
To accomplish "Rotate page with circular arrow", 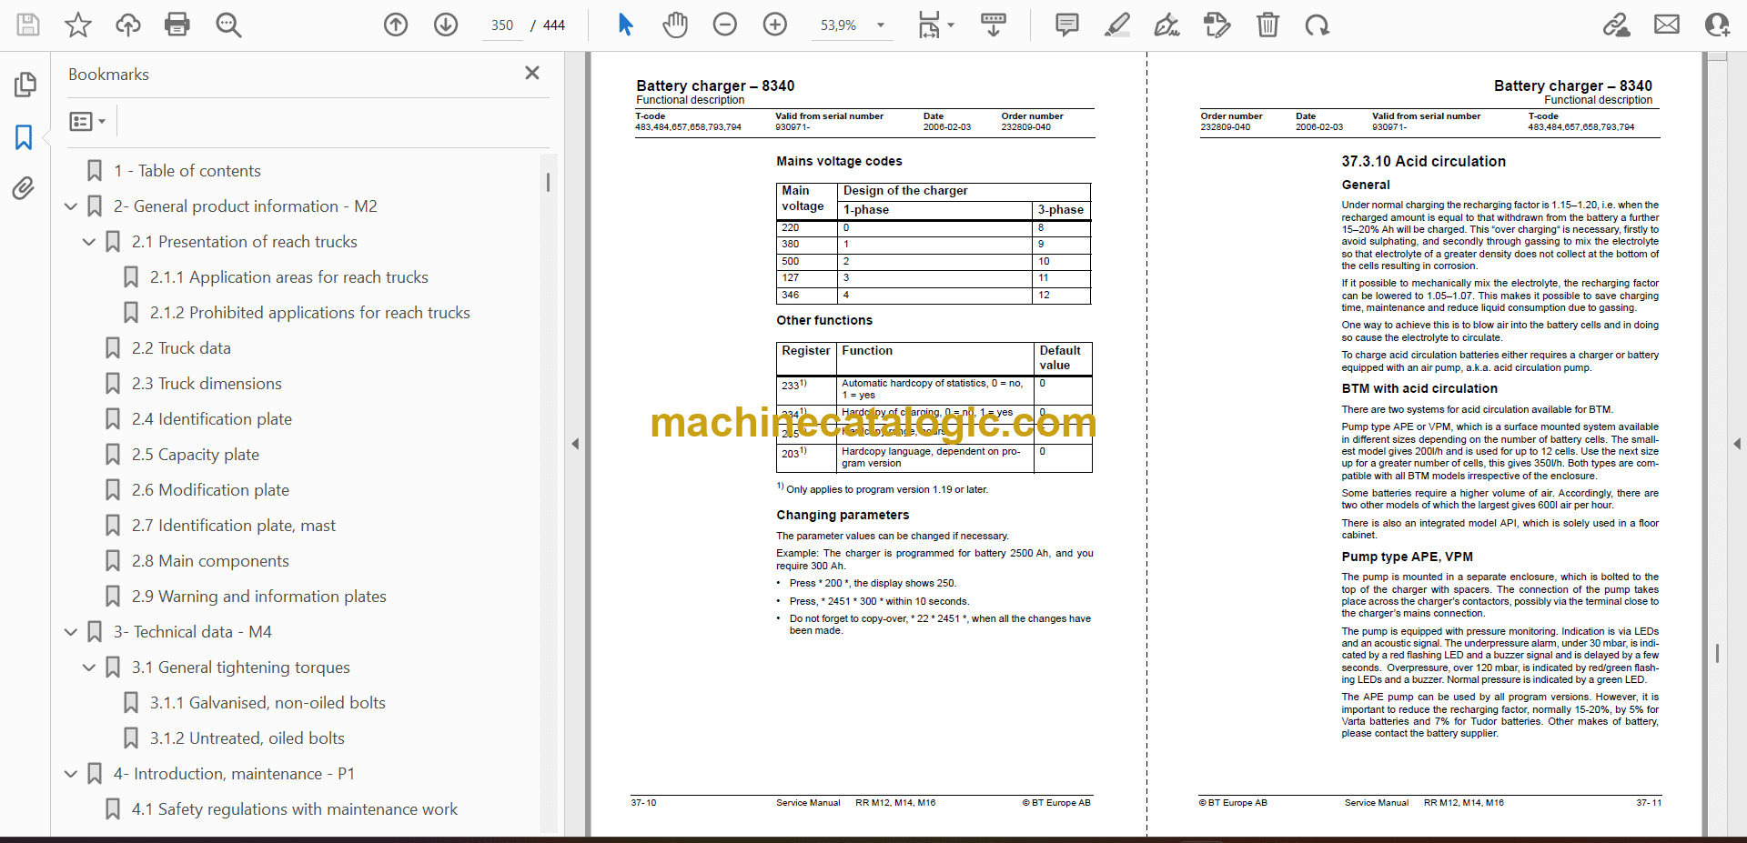I will pyautogui.click(x=1318, y=25).
